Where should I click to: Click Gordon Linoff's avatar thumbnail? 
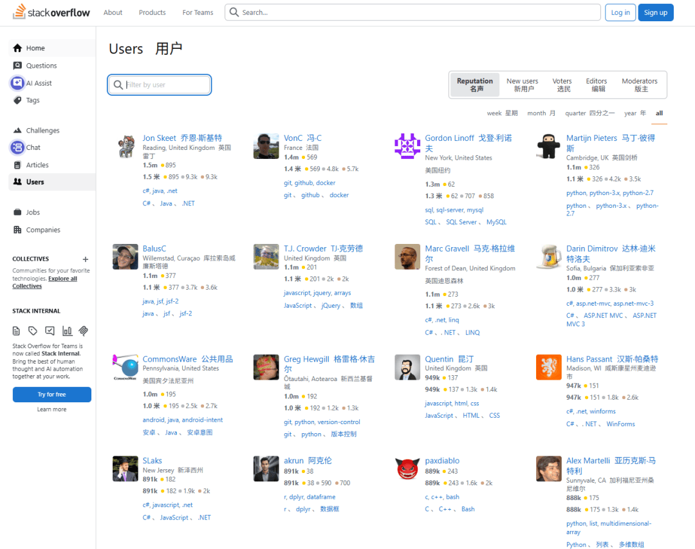pyautogui.click(x=407, y=147)
